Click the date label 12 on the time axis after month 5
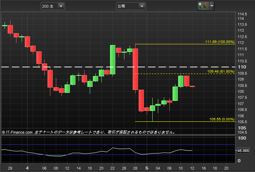 pyautogui.click(x=192, y=168)
